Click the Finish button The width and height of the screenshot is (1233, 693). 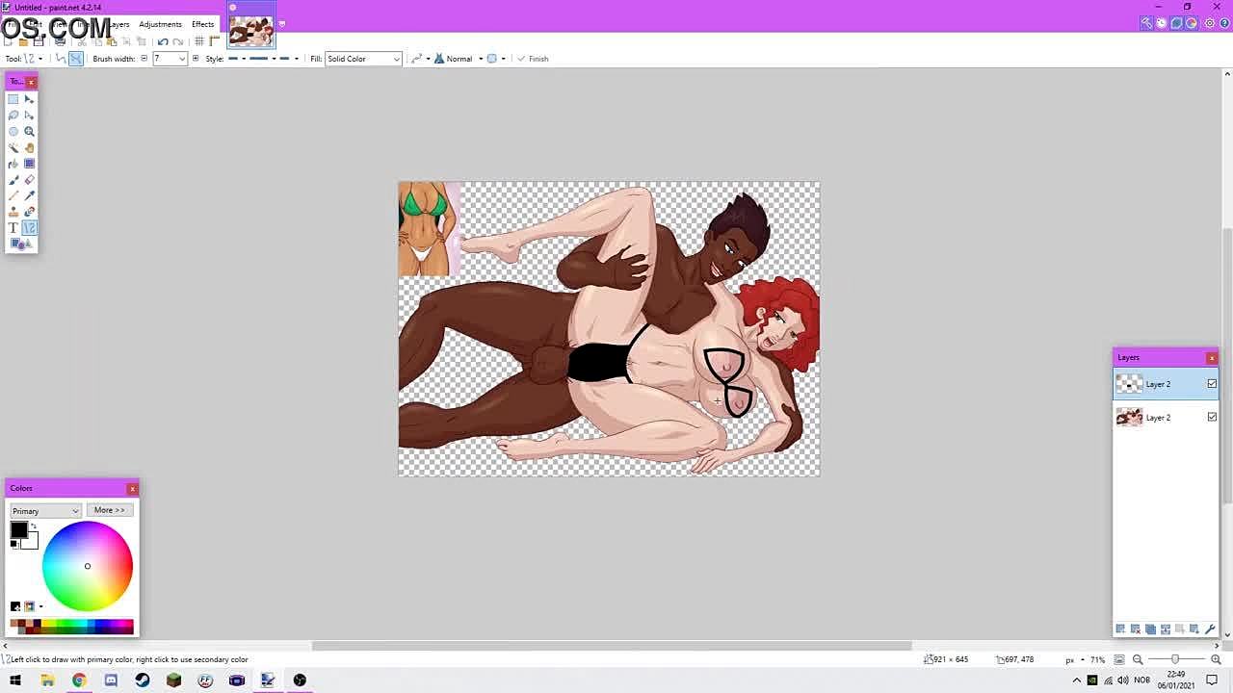[x=533, y=59]
